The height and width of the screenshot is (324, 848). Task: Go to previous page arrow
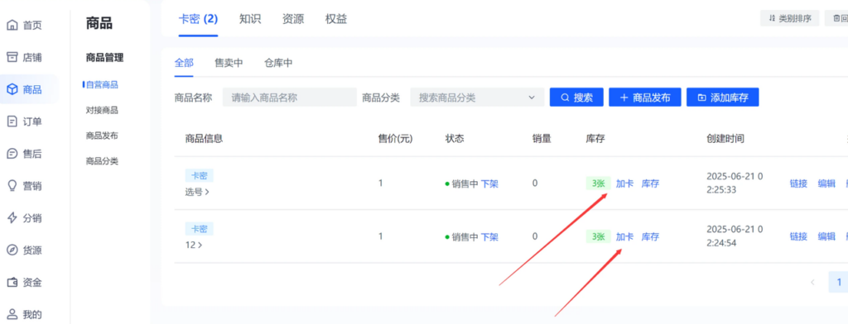[x=812, y=282]
